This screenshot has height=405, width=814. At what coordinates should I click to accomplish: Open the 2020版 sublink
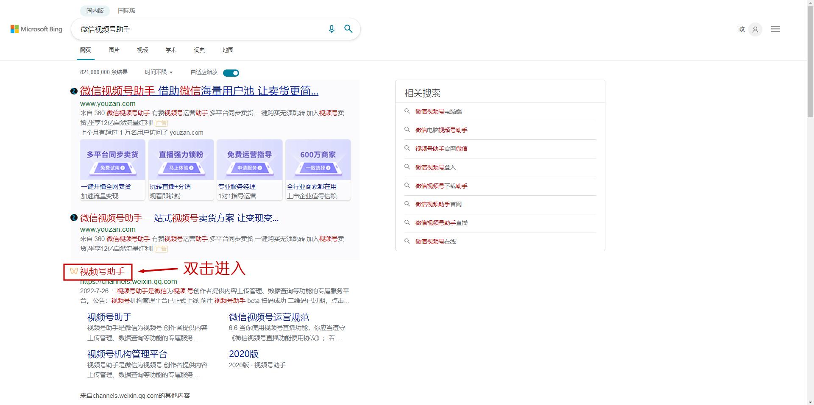244,354
